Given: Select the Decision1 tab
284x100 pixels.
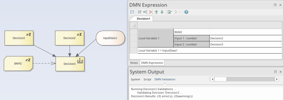Looking at the screenshot, I should (x=144, y=19).
